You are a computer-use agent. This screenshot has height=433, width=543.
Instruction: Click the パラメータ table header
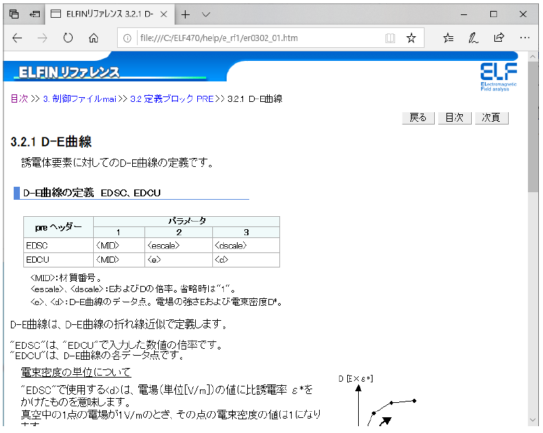coord(187,222)
